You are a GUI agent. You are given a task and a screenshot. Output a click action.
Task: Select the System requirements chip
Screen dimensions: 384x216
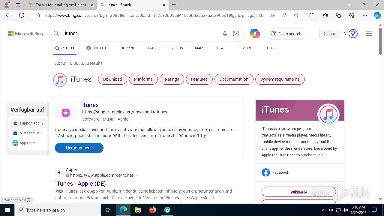pos(280,79)
